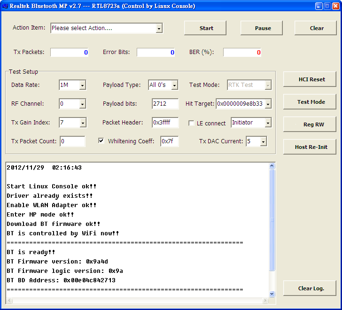Screen dimensions: 342x310
Task: Click the log scrollbar down arrow
Action: click(x=272, y=294)
